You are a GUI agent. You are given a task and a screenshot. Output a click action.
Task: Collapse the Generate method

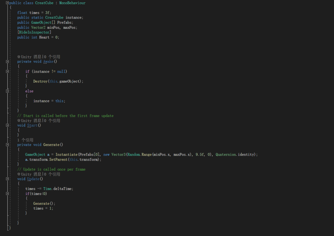[x=7, y=145]
